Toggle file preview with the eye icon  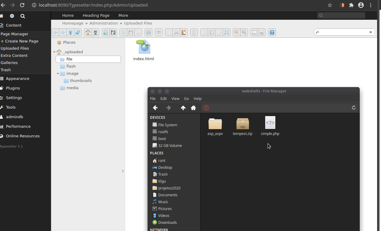click(159, 32)
